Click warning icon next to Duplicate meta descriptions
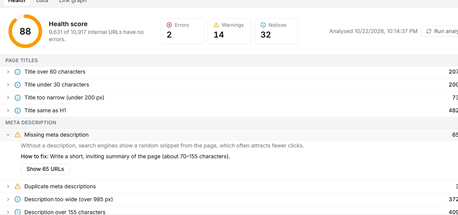 coord(17,186)
